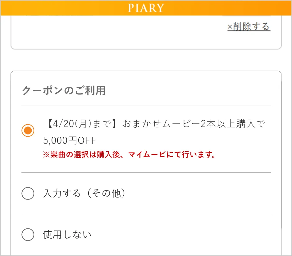Click the 削除する delete link

251,27
